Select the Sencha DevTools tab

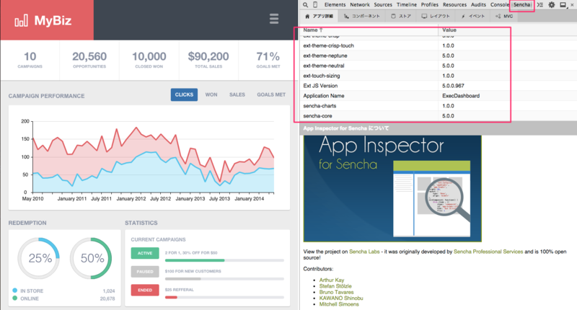click(521, 5)
